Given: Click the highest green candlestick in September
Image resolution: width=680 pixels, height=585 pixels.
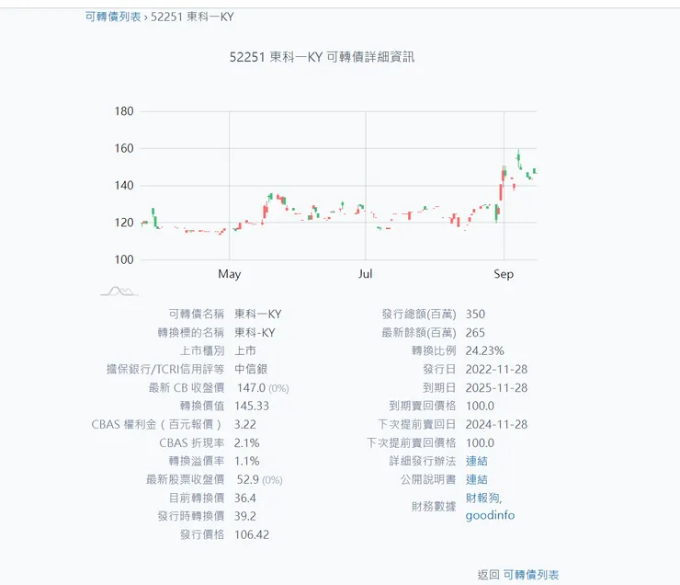Looking at the screenshot, I should coord(518,156).
